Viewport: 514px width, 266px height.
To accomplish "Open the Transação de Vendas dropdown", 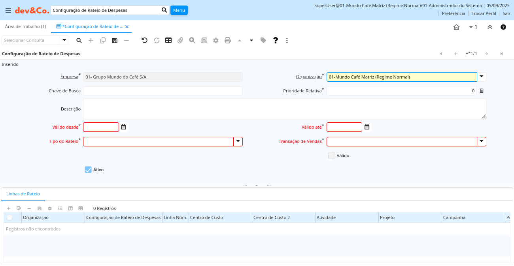I will 482,142.
